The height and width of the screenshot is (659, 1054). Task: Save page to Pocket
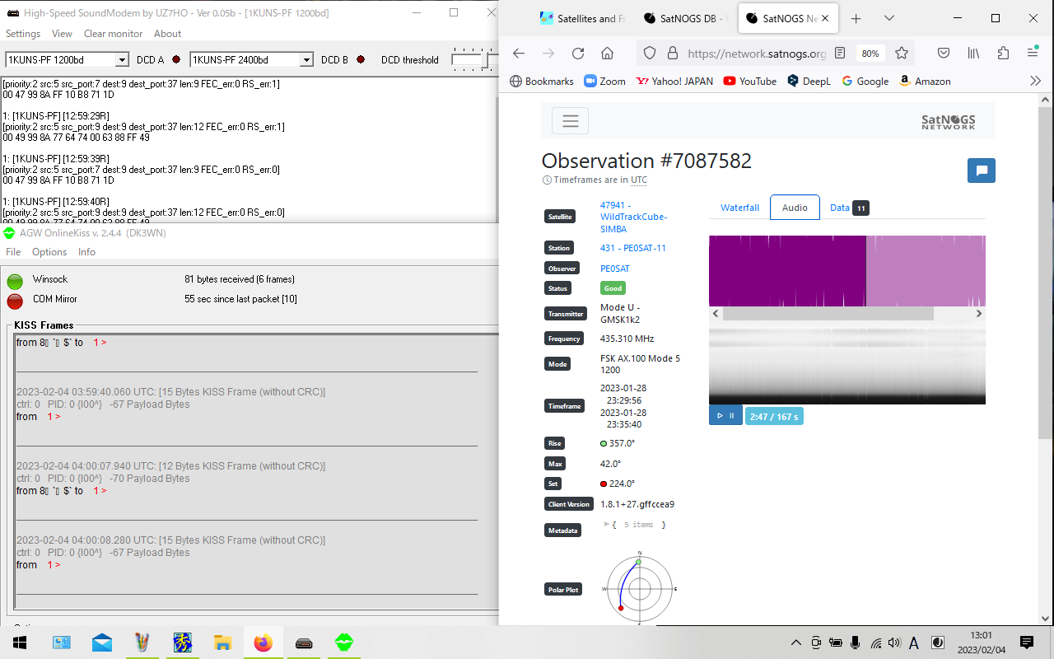pyautogui.click(x=944, y=53)
